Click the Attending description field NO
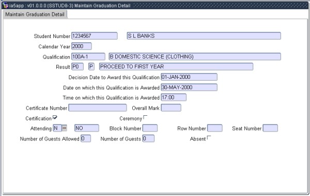310x196 pixels. [x=87, y=128]
